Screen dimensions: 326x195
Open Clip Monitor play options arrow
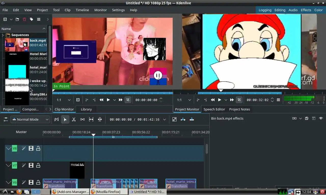click(x=115, y=100)
